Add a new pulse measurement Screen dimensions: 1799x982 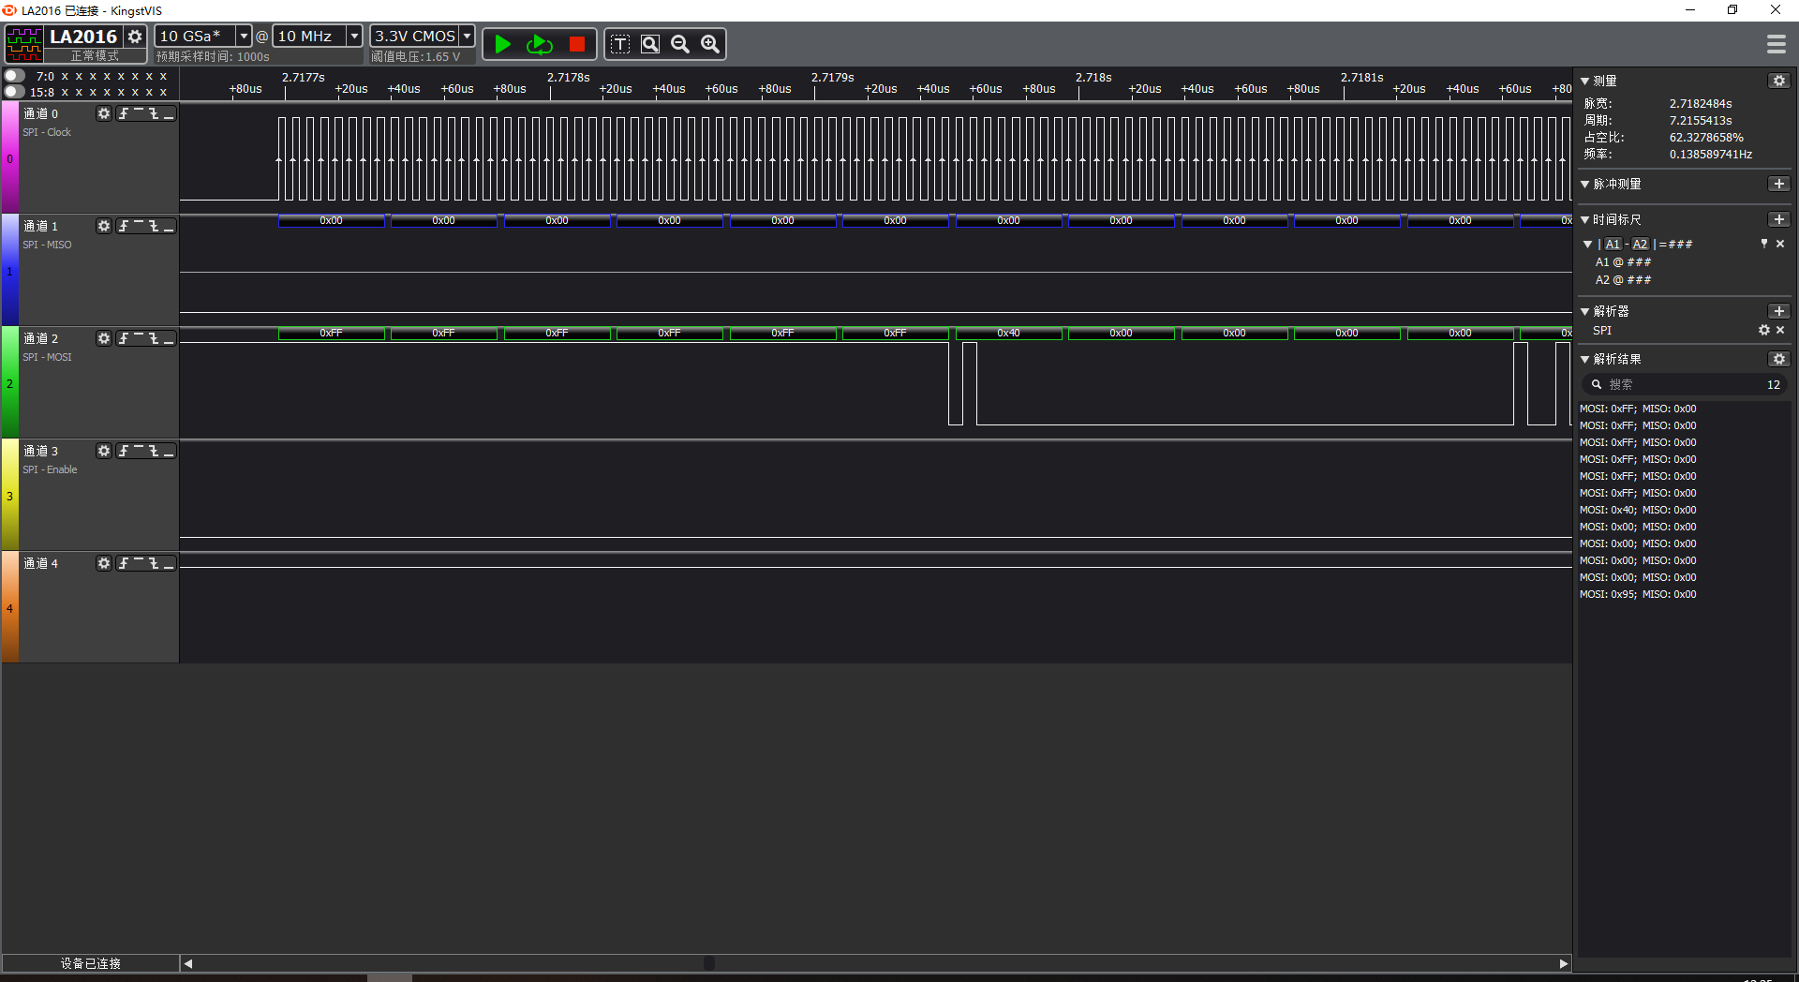(x=1779, y=184)
